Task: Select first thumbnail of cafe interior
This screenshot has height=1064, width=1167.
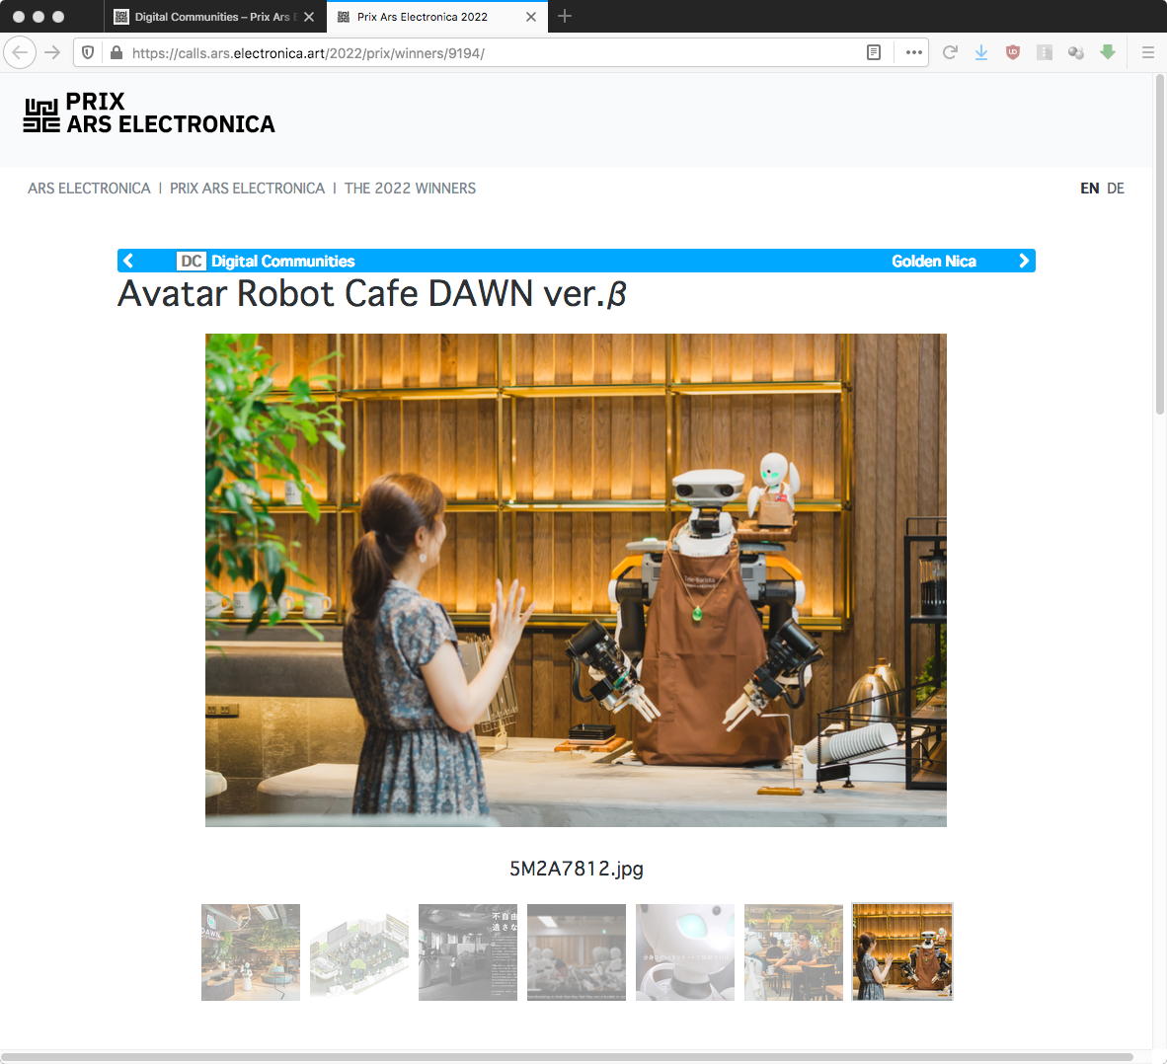Action: 251,951
